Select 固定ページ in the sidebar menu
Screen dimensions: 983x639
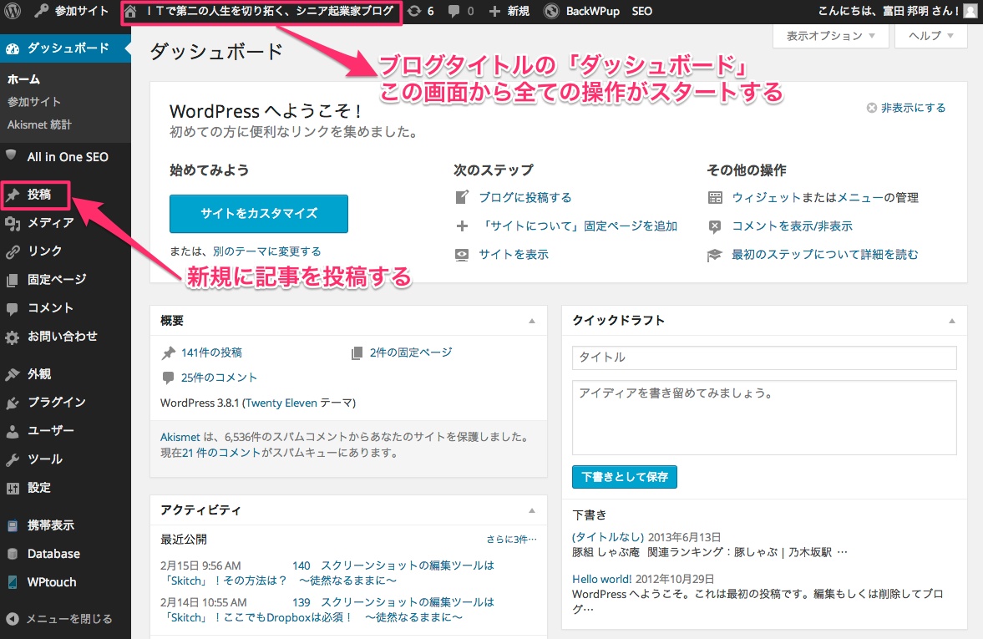tap(56, 280)
